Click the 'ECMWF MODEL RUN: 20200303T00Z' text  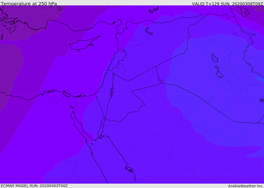tap(34, 186)
